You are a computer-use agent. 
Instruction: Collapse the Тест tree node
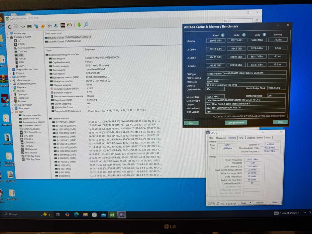(x=12, y=112)
